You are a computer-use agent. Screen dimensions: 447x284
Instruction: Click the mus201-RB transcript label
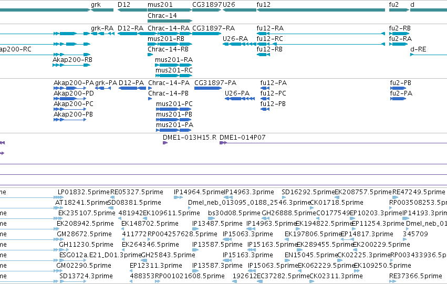(x=166, y=39)
